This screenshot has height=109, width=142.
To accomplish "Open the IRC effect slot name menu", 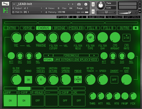I will coord(79,93).
